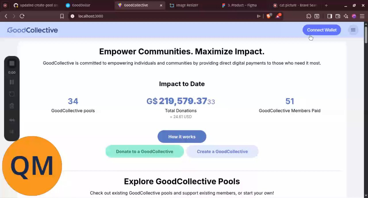Click the recording indicator in the tab bar

(x=5, y=5)
